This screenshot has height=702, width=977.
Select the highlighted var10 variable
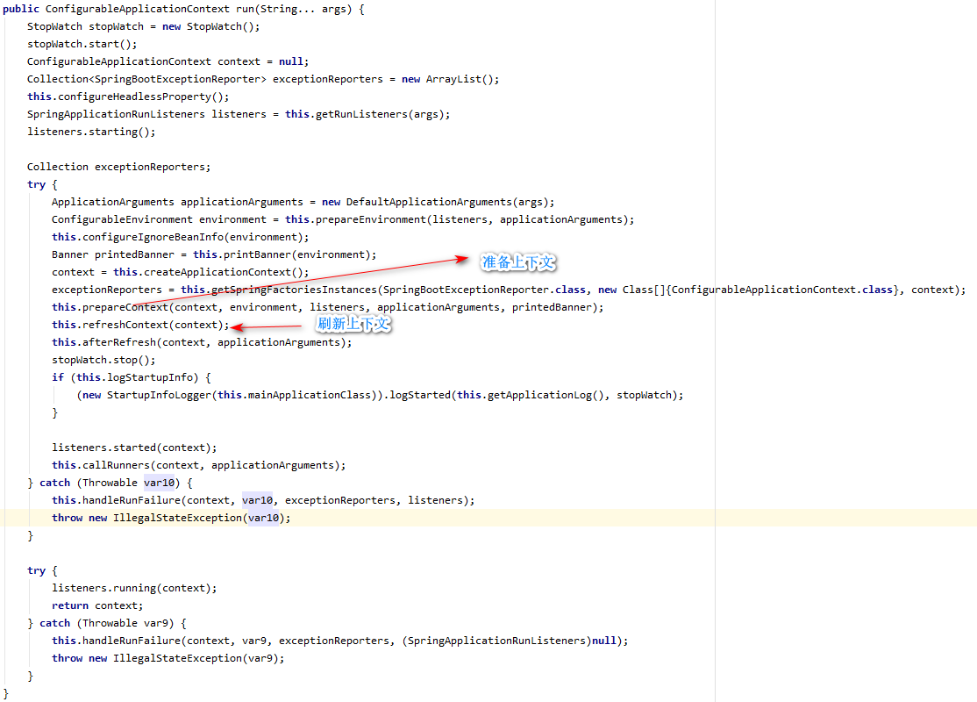pyautogui.click(x=258, y=499)
